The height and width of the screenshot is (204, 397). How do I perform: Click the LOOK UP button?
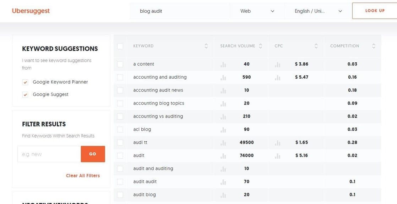375,11
